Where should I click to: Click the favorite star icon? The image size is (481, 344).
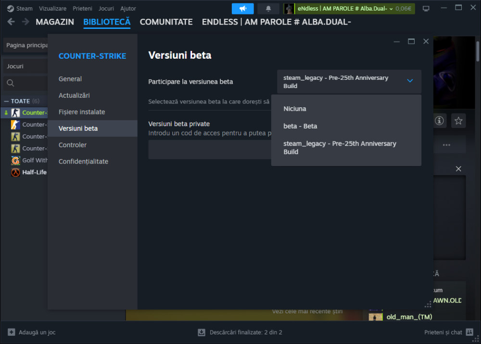point(458,121)
